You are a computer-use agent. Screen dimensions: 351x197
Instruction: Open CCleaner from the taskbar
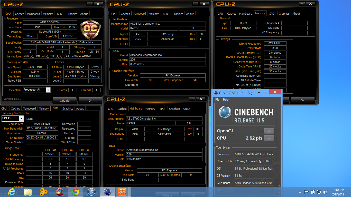click(x=60, y=192)
